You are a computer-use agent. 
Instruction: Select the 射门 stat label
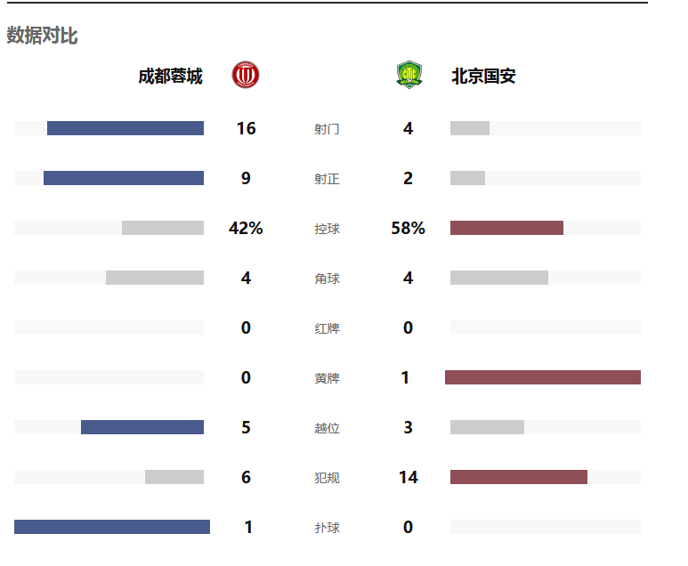coord(327,129)
